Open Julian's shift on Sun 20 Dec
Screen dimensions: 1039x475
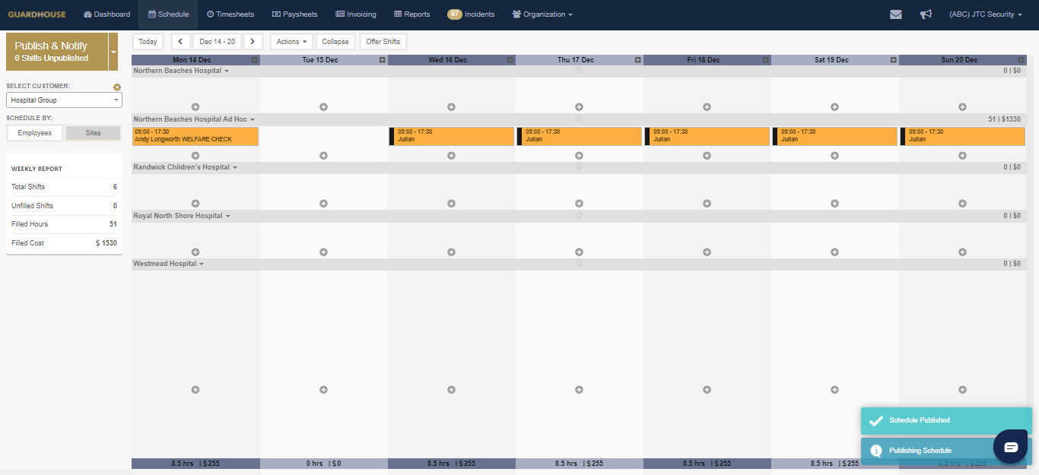coord(963,136)
